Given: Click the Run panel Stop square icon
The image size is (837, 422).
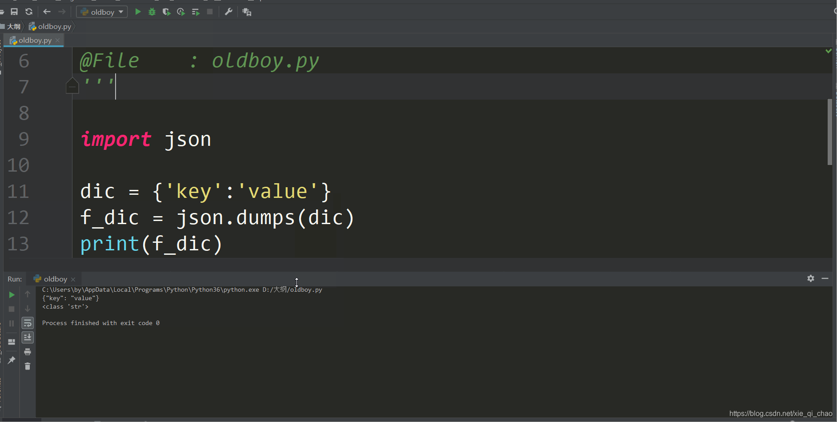Looking at the screenshot, I should [12, 309].
